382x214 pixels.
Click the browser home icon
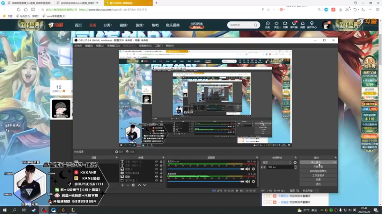[26, 10]
